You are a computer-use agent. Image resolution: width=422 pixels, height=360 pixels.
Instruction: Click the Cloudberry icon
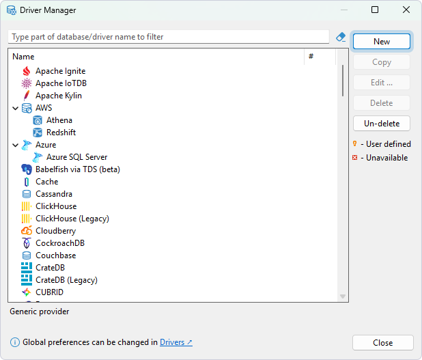coord(27,231)
